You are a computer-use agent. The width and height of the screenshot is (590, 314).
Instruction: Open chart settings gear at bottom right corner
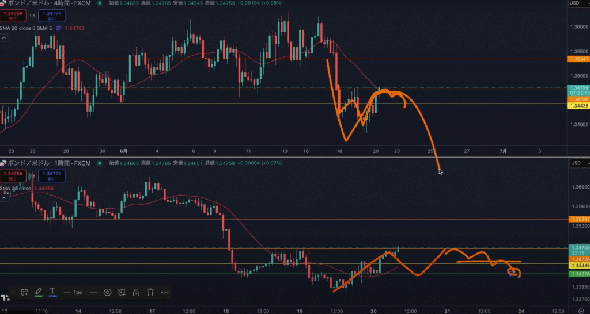[581, 311]
